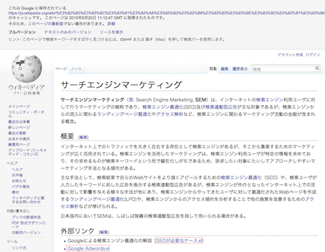Open 井戸端 in the sidebar
The height and width of the screenshot is (252, 325).
point(17,175)
